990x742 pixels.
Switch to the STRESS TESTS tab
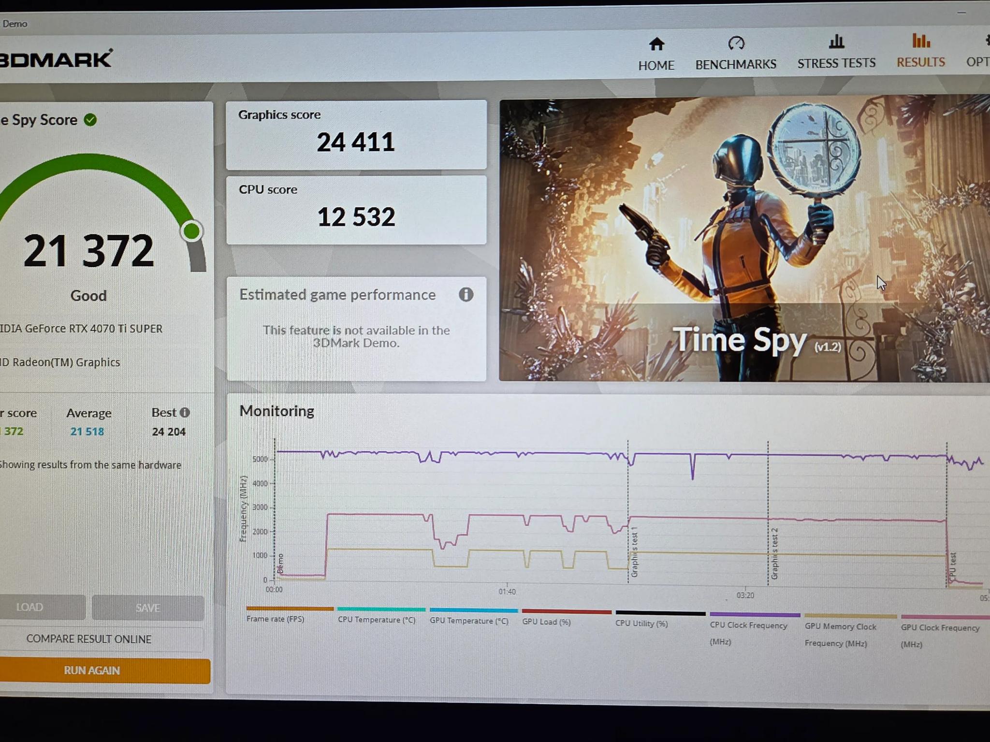point(836,63)
